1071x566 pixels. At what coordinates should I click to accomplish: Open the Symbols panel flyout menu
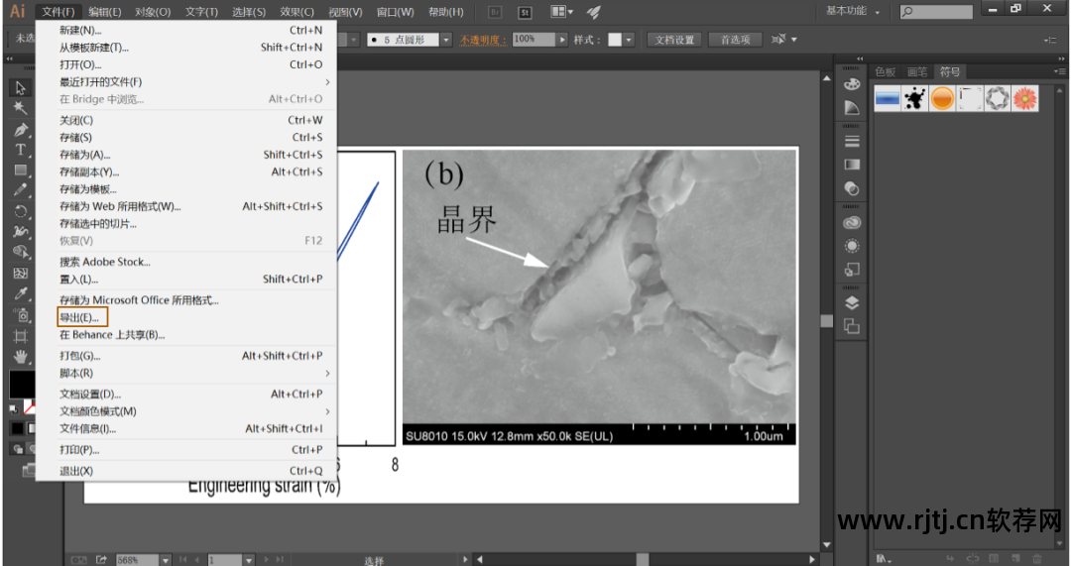click(1058, 71)
